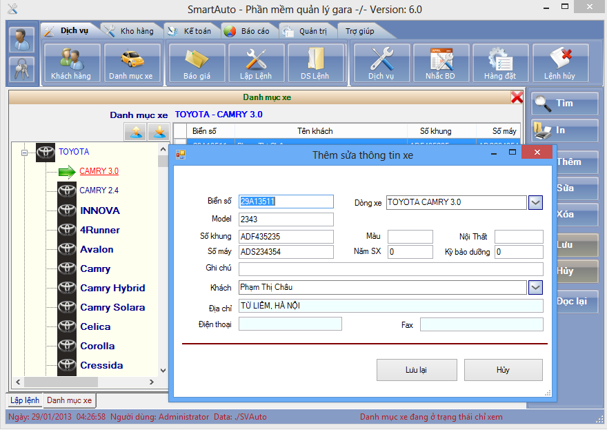Click the Biển số input field

[286, 202]
